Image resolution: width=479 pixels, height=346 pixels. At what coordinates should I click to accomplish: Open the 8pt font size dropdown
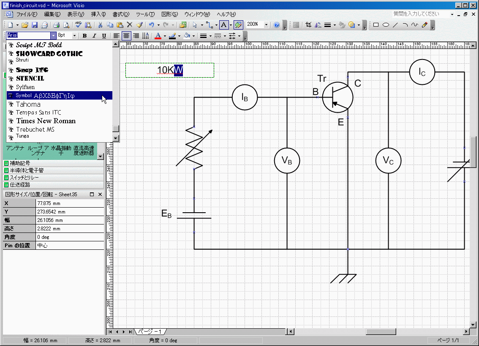(x=75, y=36)
